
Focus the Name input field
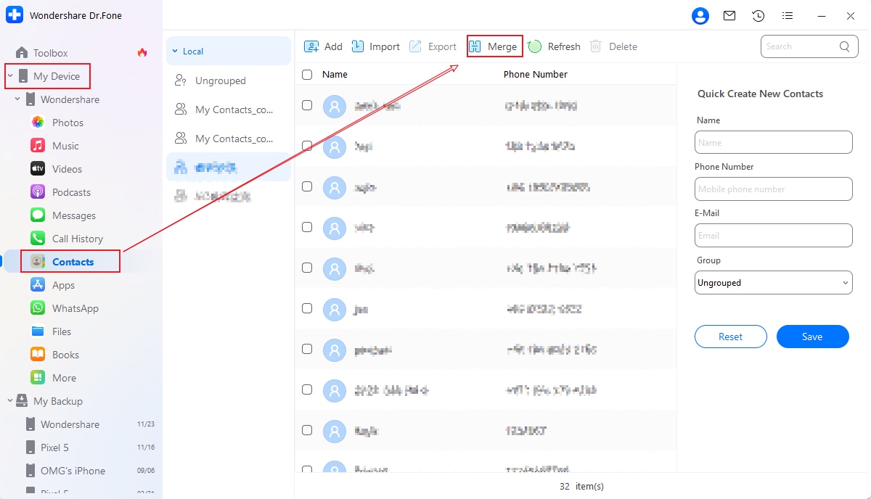[773, 142]
